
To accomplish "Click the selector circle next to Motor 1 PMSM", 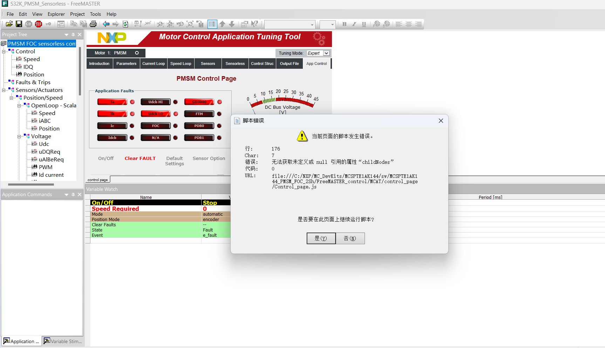I will 137,53.
